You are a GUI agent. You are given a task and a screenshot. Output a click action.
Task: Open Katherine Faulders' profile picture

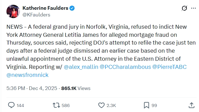pos(13,11)
